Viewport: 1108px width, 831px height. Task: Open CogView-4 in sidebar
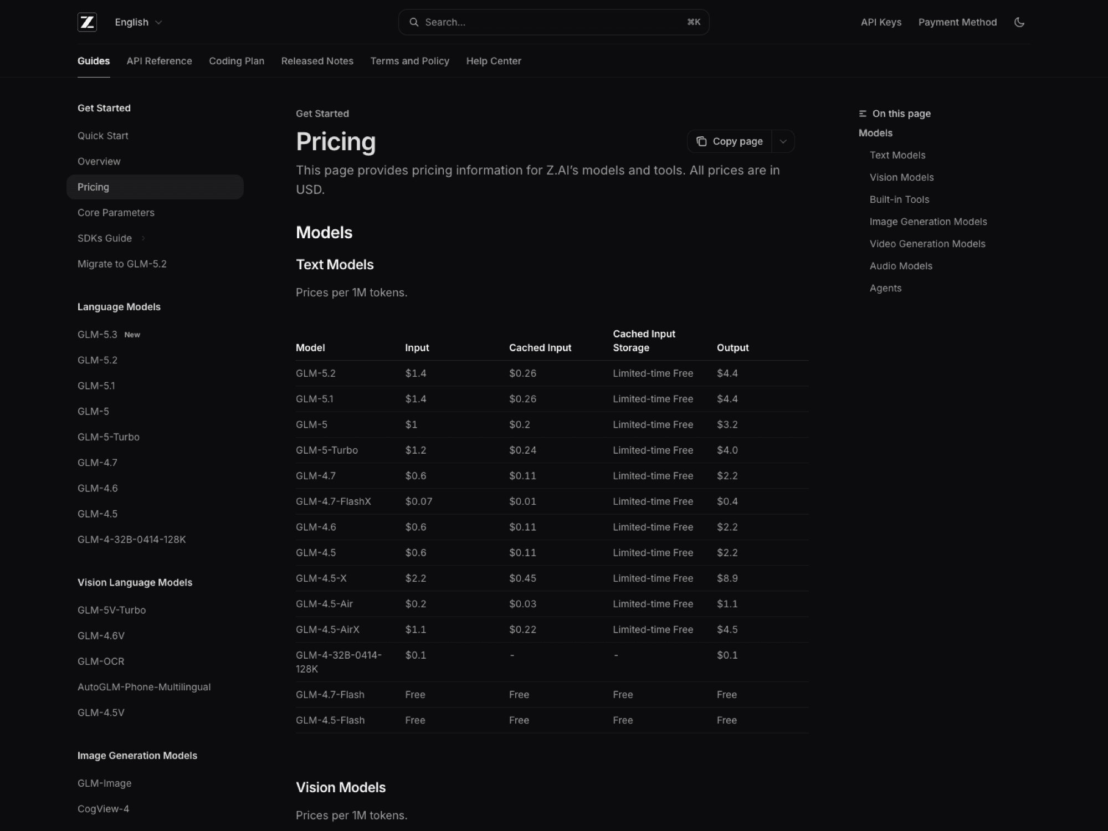(x=103, y=809)
